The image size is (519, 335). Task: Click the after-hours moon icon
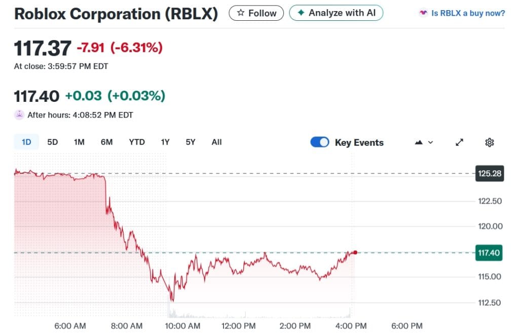[19, 115]
